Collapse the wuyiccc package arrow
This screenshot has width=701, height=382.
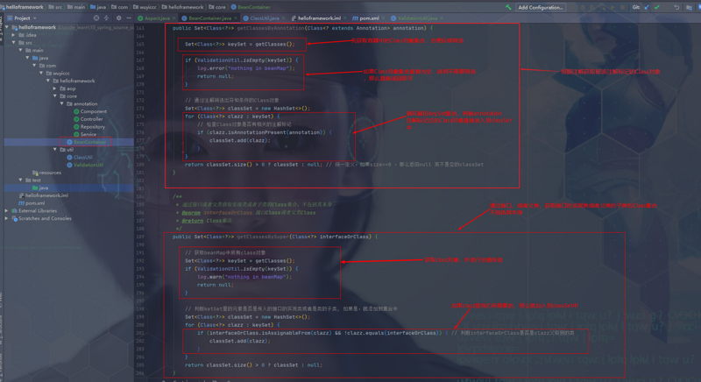point(41,73)
